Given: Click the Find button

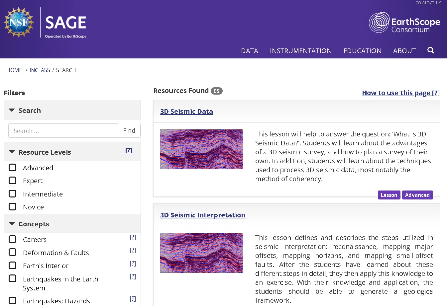Looking at the screenshot, I should point(129,130).
